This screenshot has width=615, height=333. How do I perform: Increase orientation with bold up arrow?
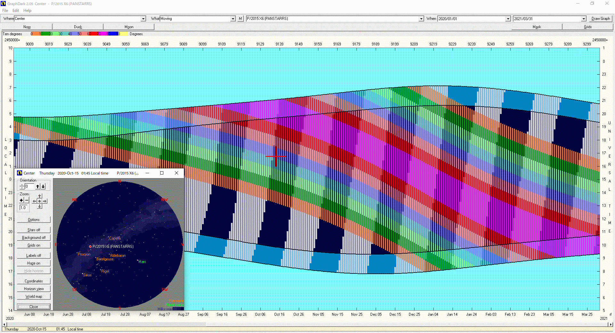tap(38, 186)
